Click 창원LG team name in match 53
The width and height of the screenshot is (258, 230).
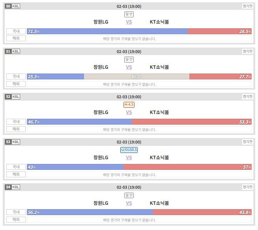101,158
